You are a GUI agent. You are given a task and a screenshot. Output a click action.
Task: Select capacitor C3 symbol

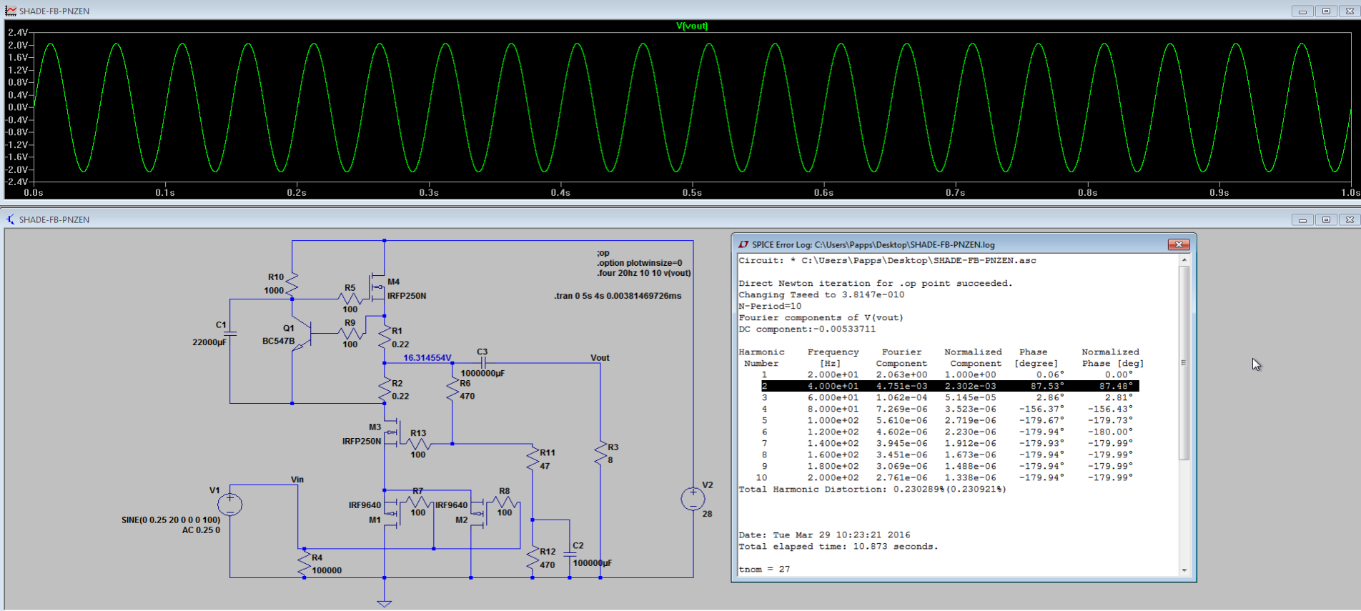pos(484,363)
